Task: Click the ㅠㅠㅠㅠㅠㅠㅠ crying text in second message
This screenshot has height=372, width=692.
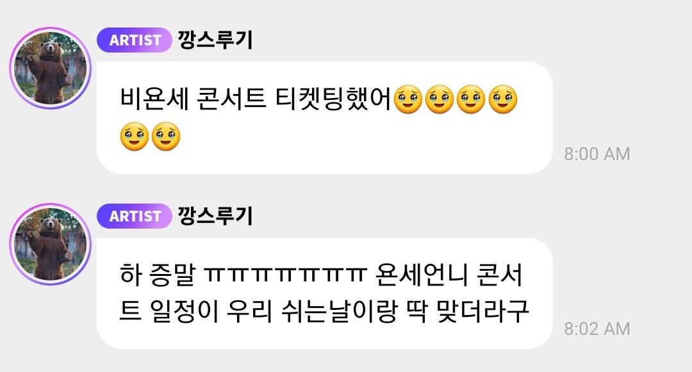Action: coord(286,275)
